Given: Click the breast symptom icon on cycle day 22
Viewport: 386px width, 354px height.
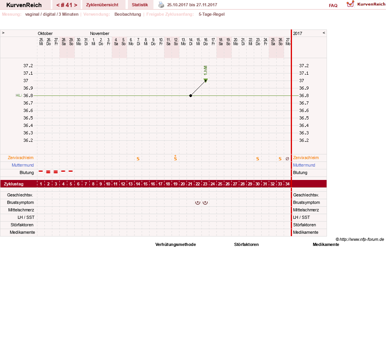Looking at the screenshot, I should click(x=198, y=203).
